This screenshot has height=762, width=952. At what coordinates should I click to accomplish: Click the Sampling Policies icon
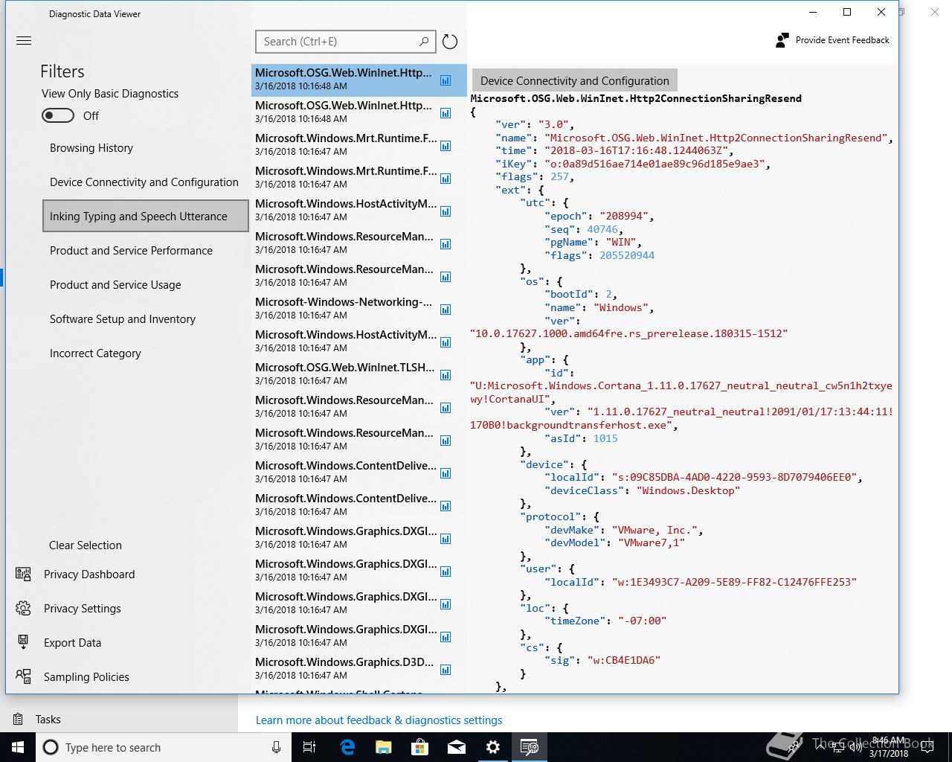coord(23,676)
